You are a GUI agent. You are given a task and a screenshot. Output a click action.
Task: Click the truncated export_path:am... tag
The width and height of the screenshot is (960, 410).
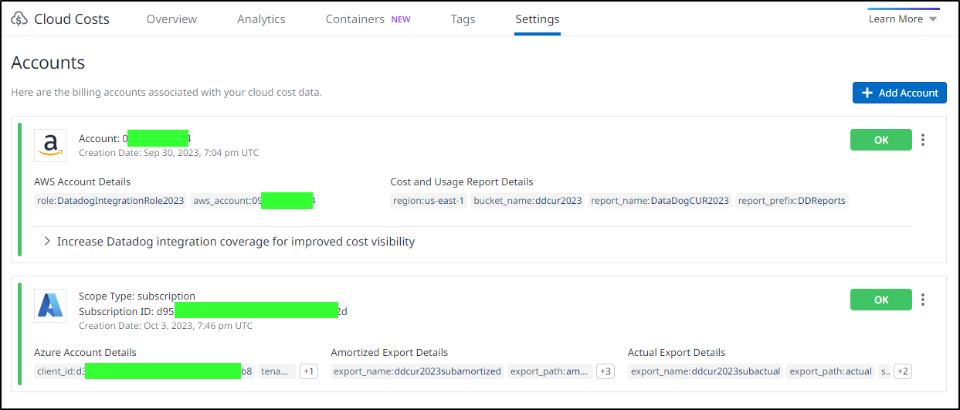[550, 371]
